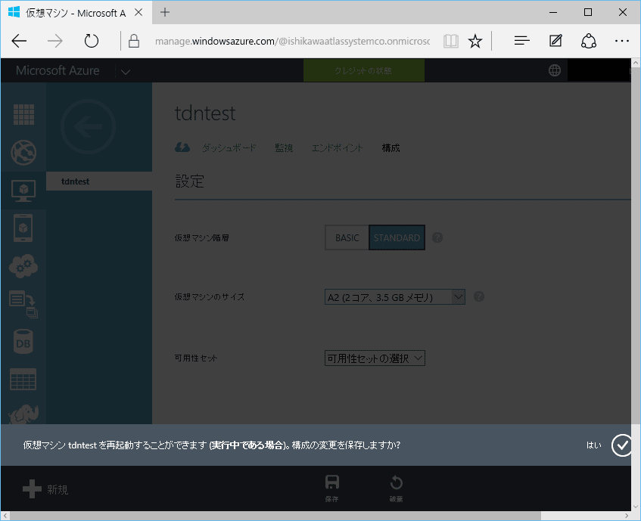Switch to the ダッシュボード tab
The image size is (641, 521).
point(229,147)
